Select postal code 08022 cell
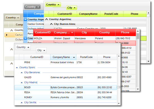Screen dimensions: 154x109 pos(87,77)
